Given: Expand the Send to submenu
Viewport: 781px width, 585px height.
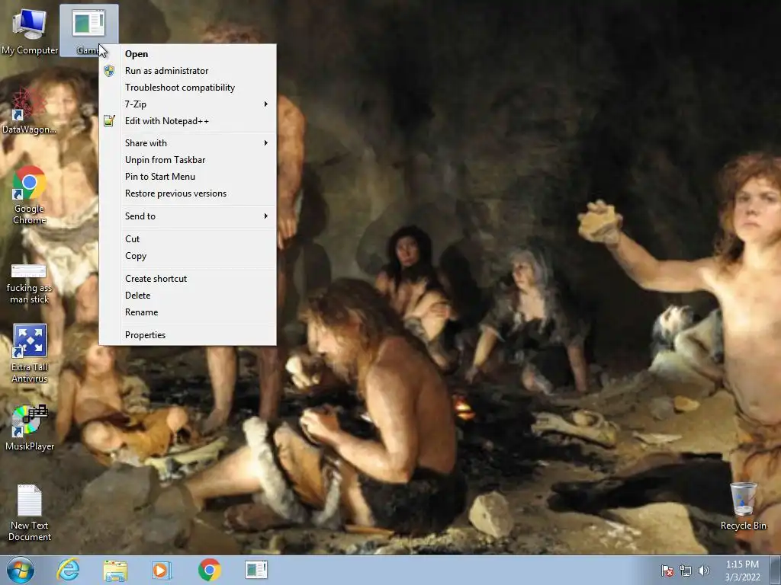Looking at the screenshot, I should click(188, 216).
